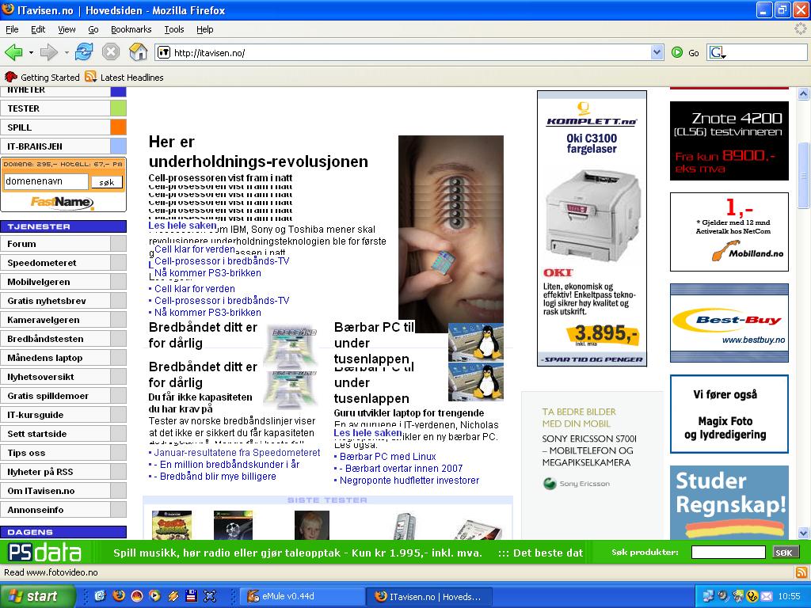This screenshot has height=608, width=811.
Task: Click the Månedens laptop sidebar link
Action: tap(63, 358)
